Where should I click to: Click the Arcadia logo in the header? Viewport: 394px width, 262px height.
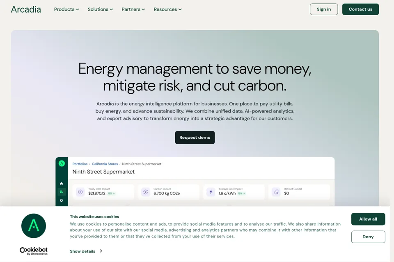(26, 9)
